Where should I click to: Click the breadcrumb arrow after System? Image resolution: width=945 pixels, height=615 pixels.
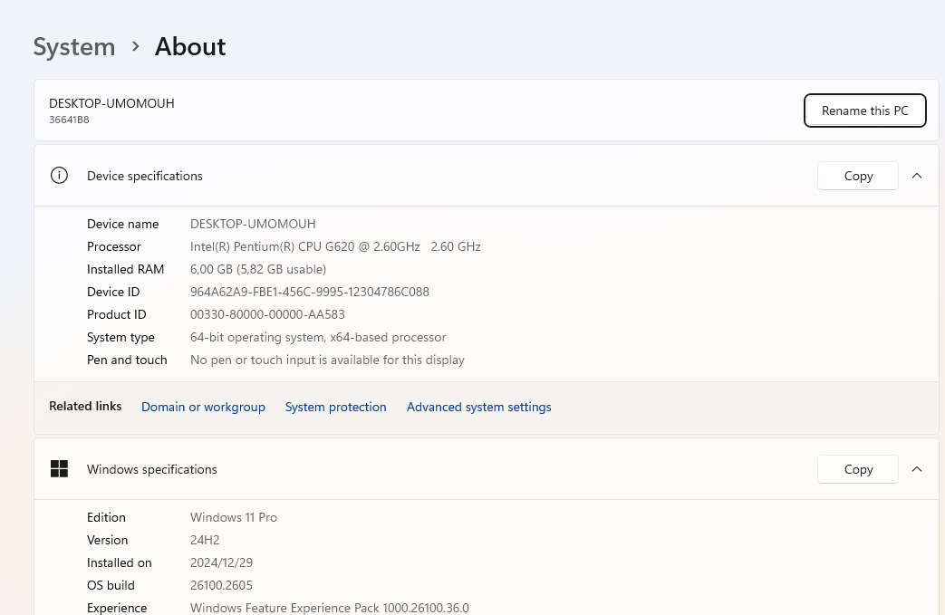pyautogui.click(x=135, y=46)
